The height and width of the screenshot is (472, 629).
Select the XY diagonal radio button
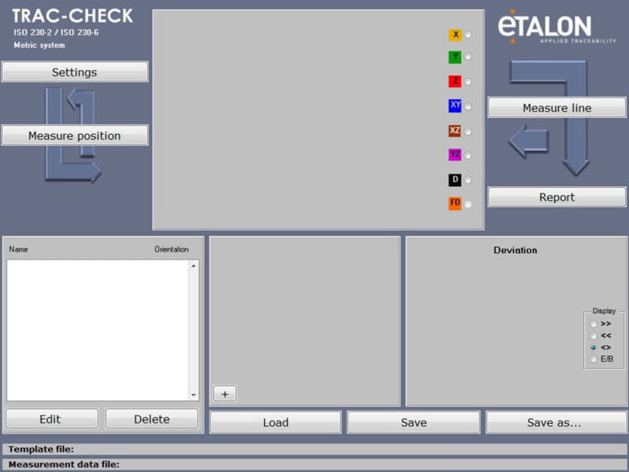pyautogui.click(x=468, y=107)
